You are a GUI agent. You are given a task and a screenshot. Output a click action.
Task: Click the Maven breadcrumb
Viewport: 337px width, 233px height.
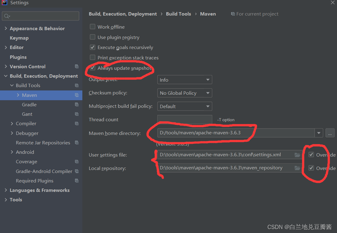(x=208, y=14)
